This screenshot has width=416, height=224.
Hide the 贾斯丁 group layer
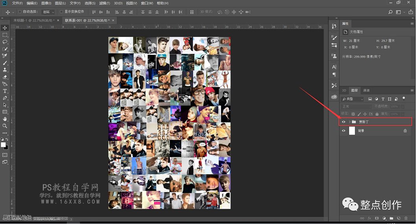coord(344,122)
